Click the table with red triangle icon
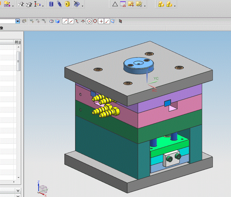231x197 pixels. [123, 4]
